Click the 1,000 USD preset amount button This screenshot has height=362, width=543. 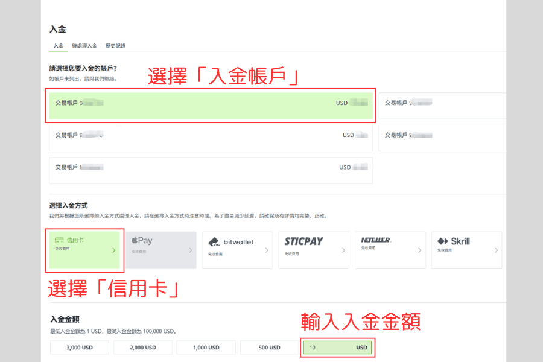point(206,348)
